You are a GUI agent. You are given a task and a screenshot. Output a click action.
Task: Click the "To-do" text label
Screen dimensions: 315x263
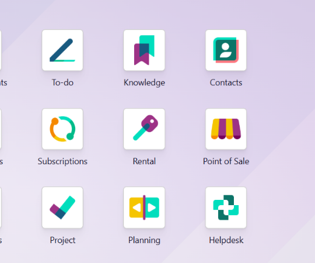coord(62,82)
